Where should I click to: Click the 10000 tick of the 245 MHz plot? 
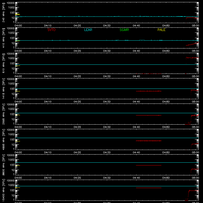(11, 3)
